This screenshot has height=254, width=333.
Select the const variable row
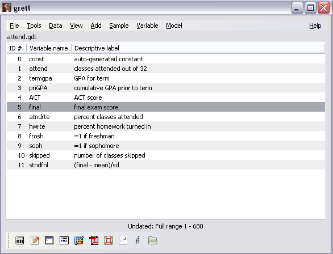(166, 59)
